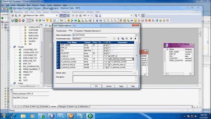Screen dimensions: 211x119
Task: Click the f(x) Expression transformation toolbar icon
Action: point(44,20)
